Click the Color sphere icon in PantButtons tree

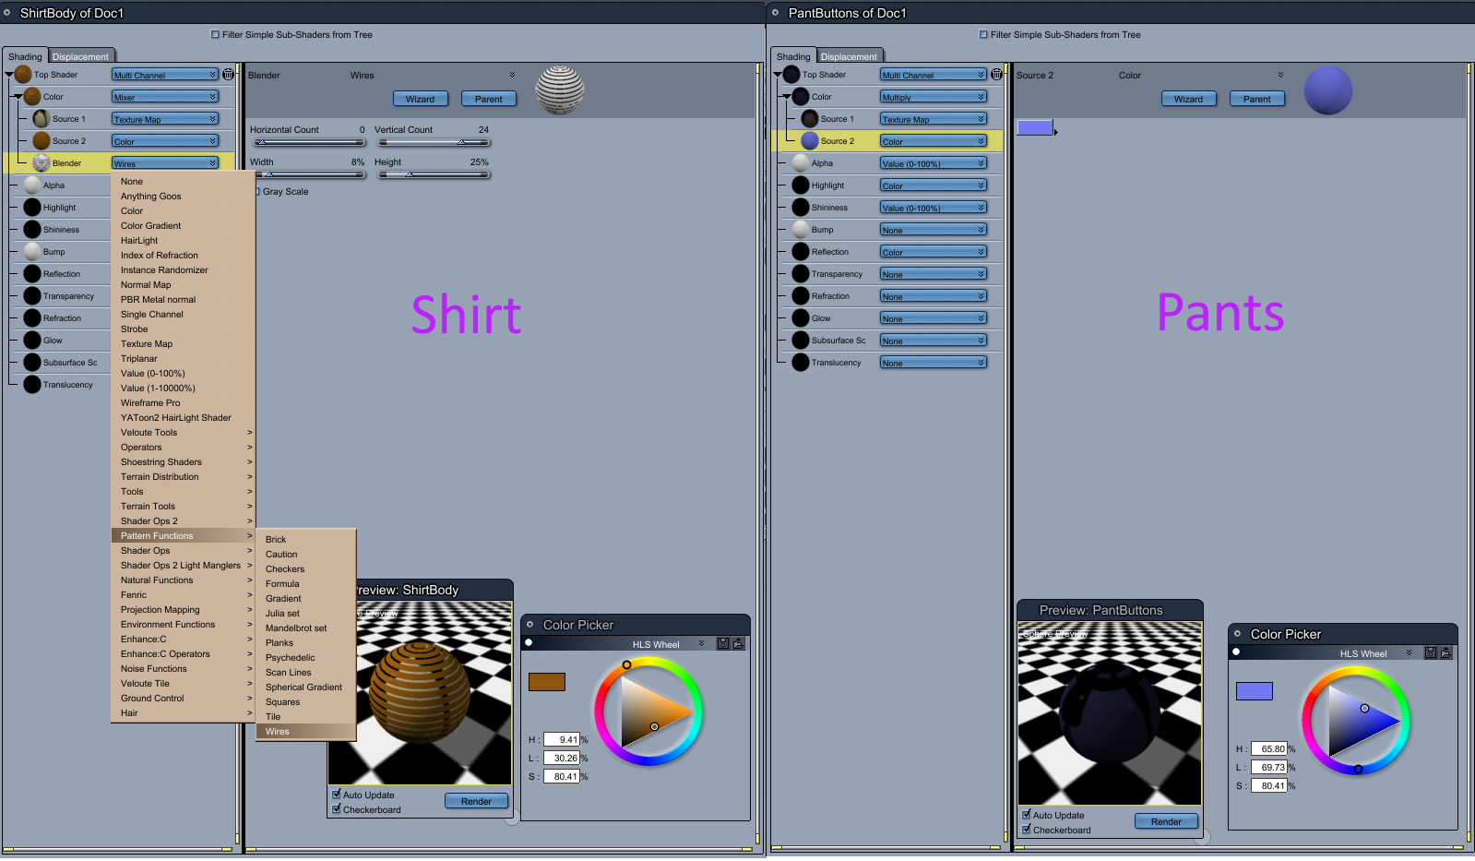801,96
